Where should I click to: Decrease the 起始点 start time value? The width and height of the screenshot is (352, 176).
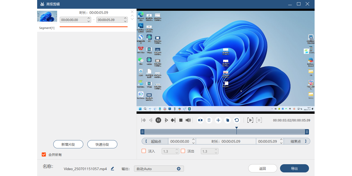(x=193, y=143)
